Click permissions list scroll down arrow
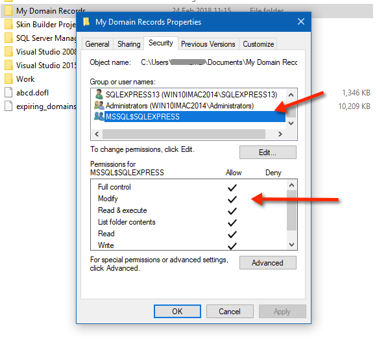Image resolution: width=377 pixels, height=348 pixels. (291, 245)
